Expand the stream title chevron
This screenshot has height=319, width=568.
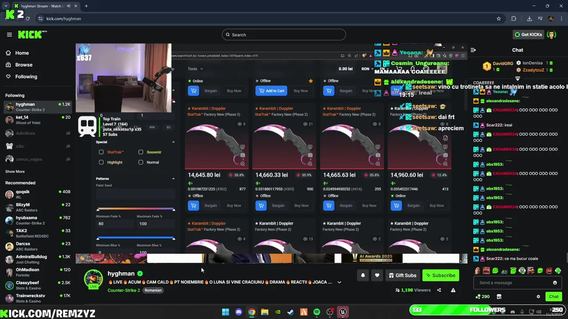point(339,282)
